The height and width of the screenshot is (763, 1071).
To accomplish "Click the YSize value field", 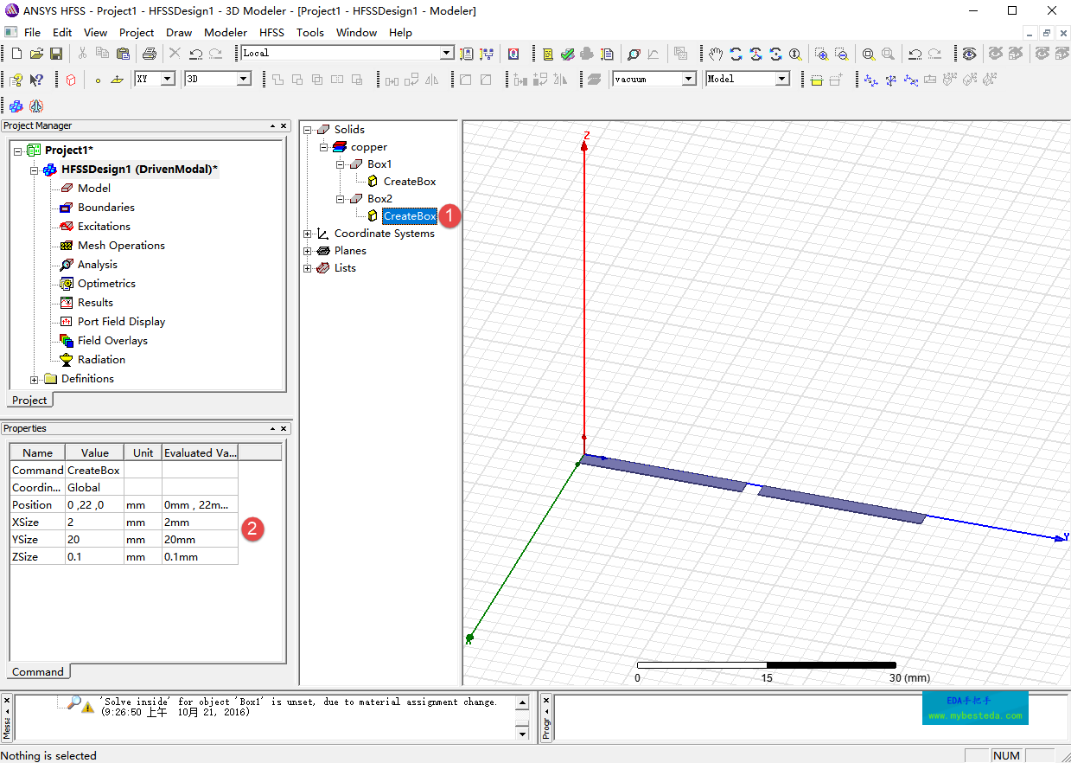I will tap(94, 540).
